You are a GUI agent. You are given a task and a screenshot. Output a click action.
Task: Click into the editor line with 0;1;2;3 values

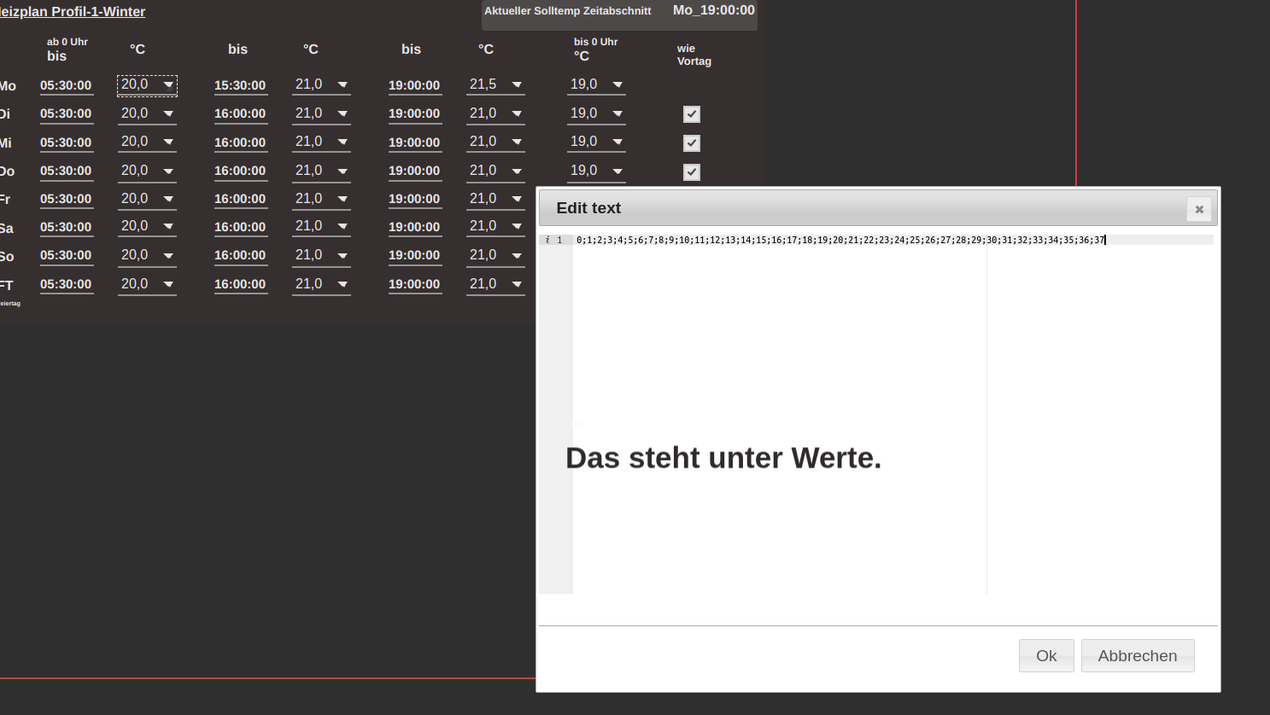(893, 241)
